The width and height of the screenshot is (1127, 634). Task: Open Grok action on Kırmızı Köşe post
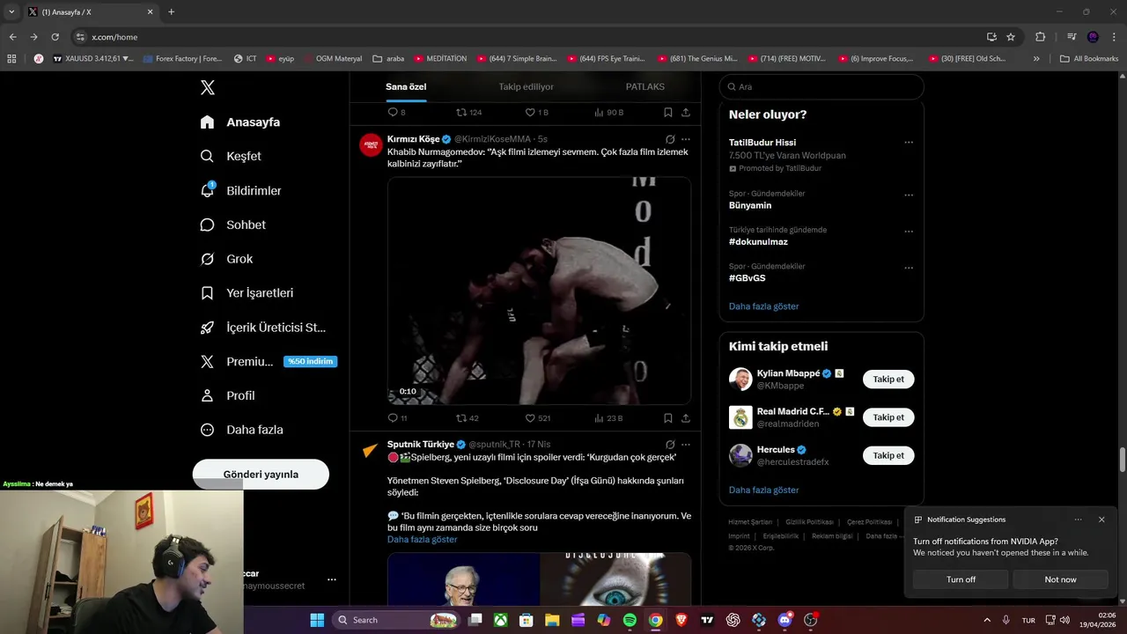[x=670, y=139]
